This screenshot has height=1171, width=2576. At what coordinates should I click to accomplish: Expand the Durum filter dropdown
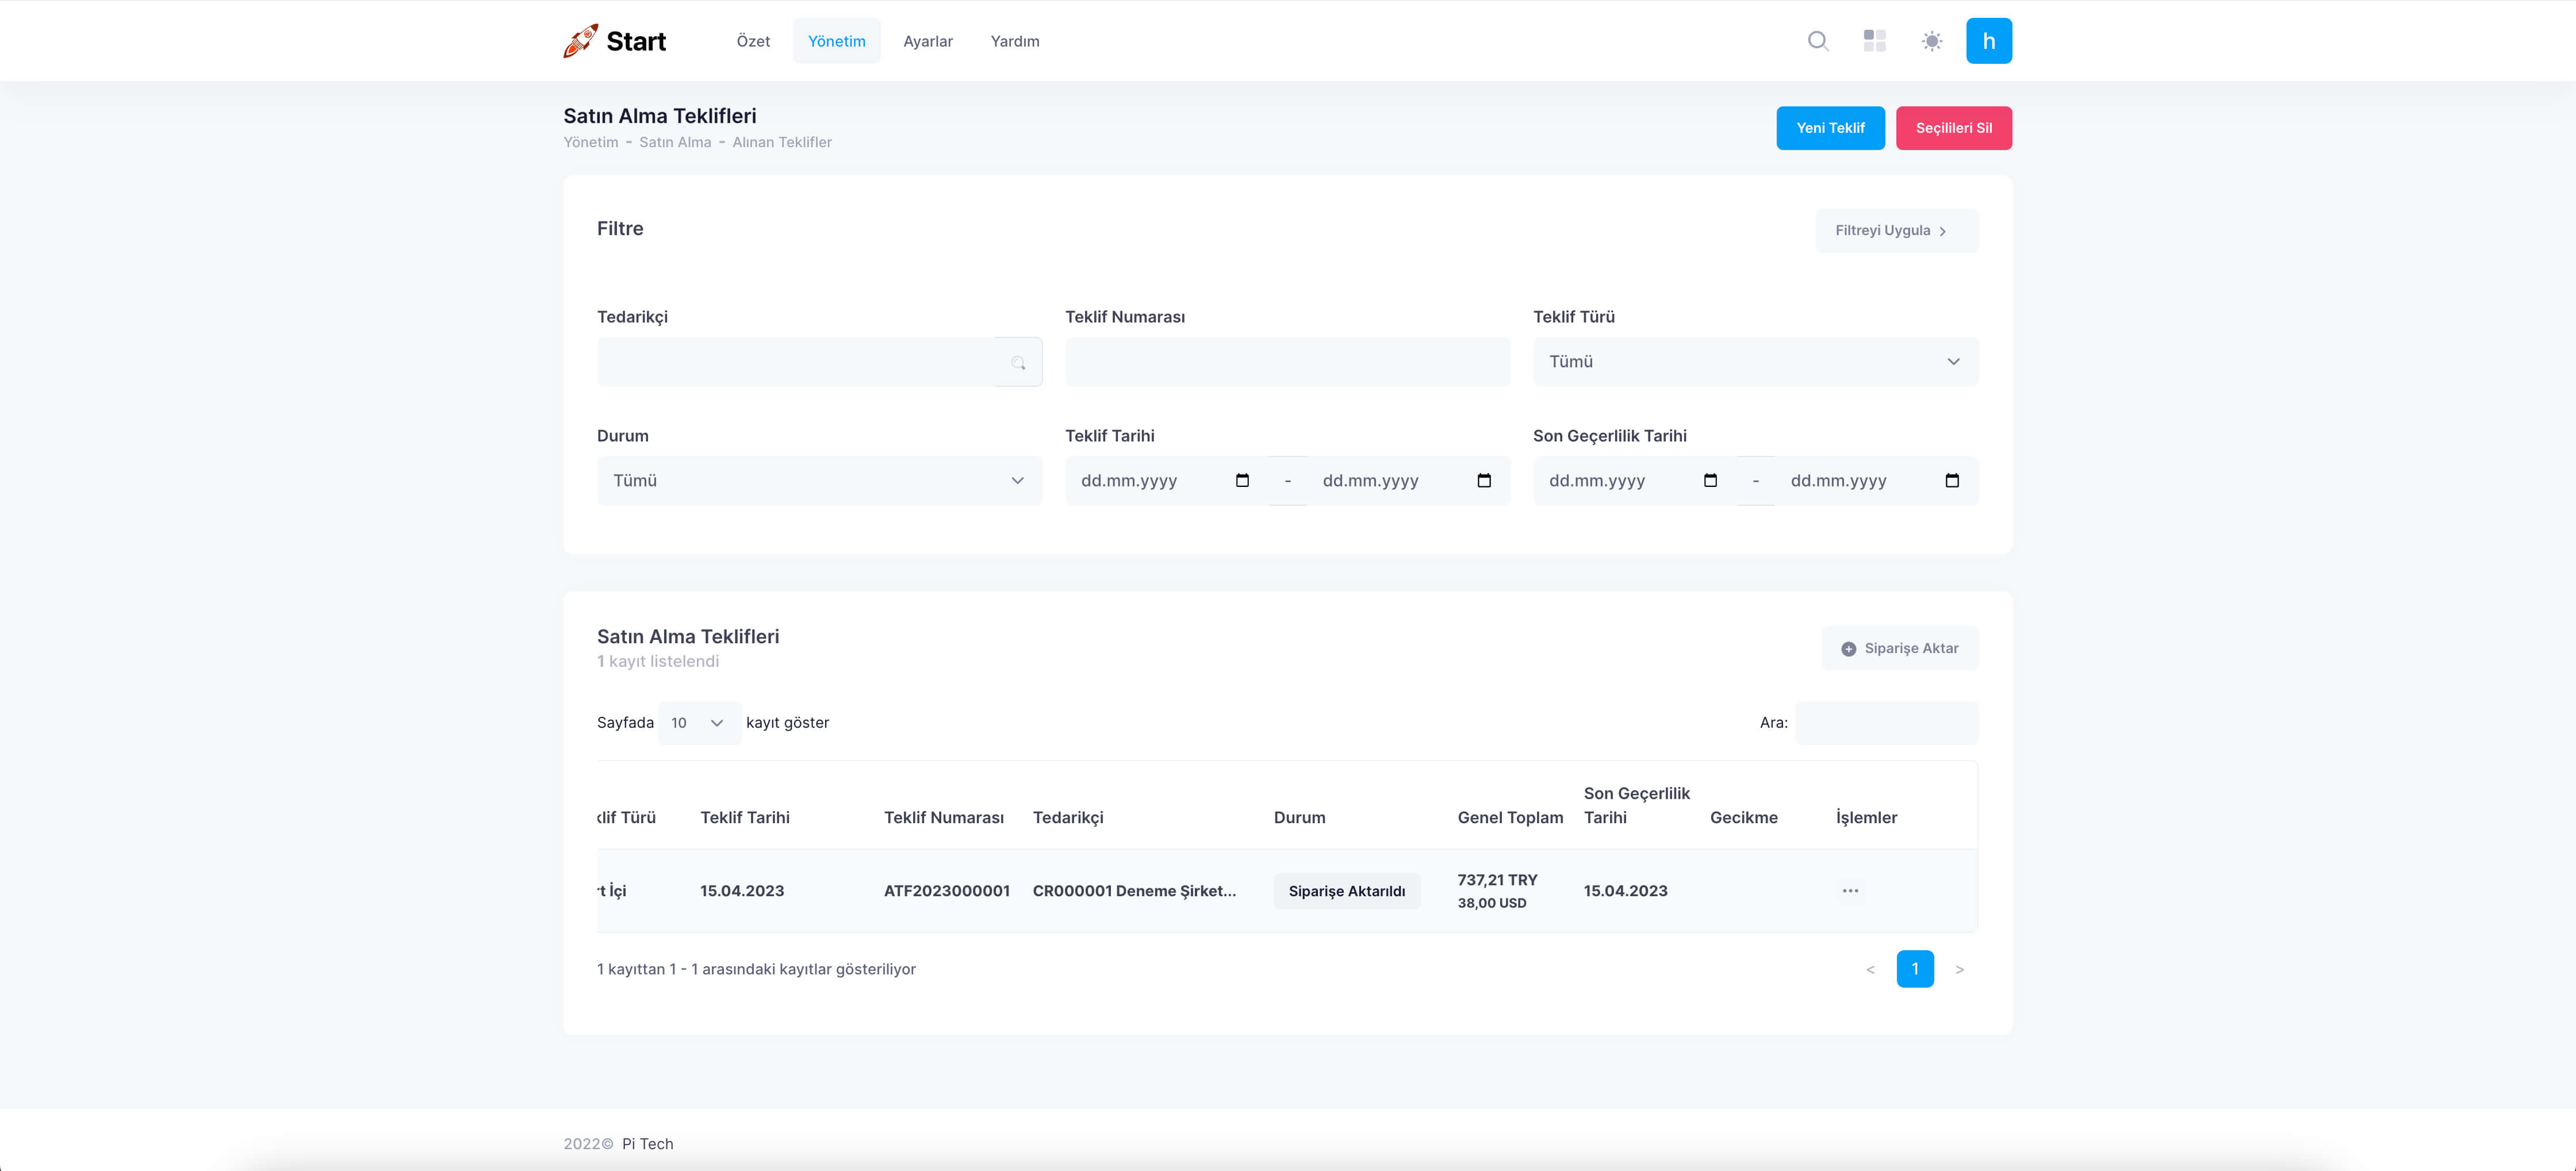point(819,481)
